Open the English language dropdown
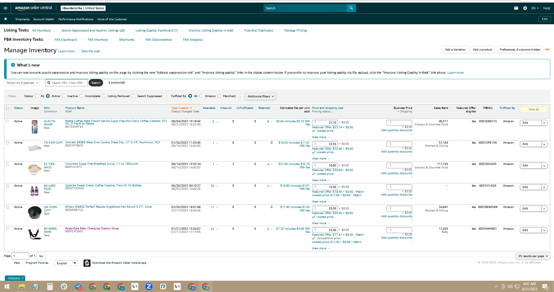554x292 pixels. pyautogui.click(x=66, y=263)
